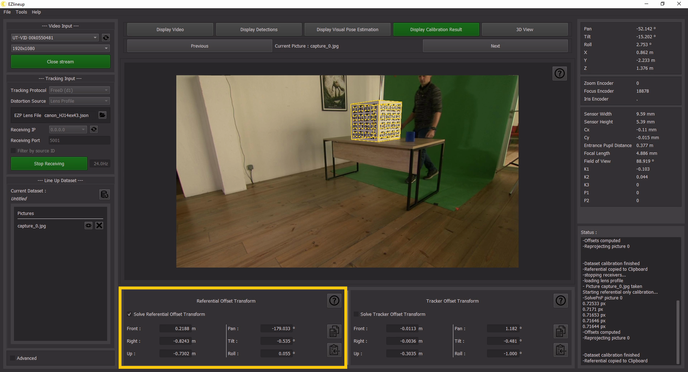Image resolution: width=688 pixels, height=372 pixels.
Task: Refresh the Receiving IP list
Action: 94,129
